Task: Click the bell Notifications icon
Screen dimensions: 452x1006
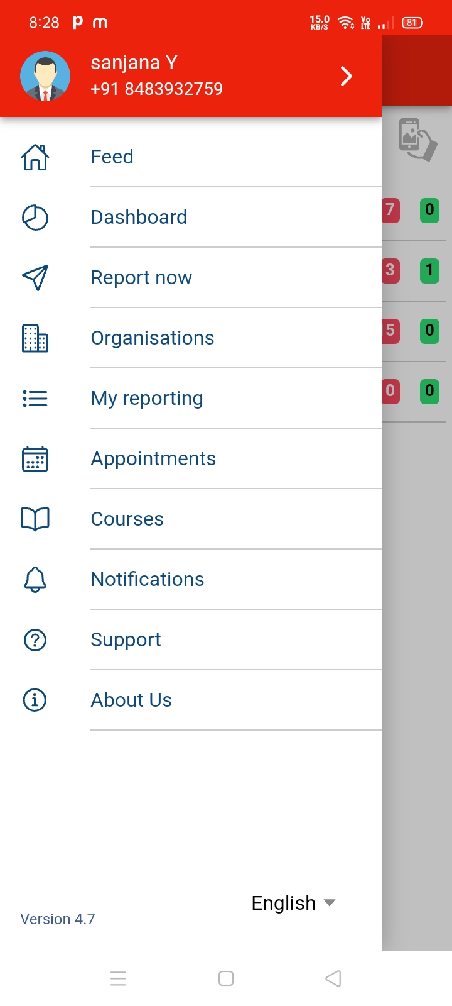Action: point(35,580)
